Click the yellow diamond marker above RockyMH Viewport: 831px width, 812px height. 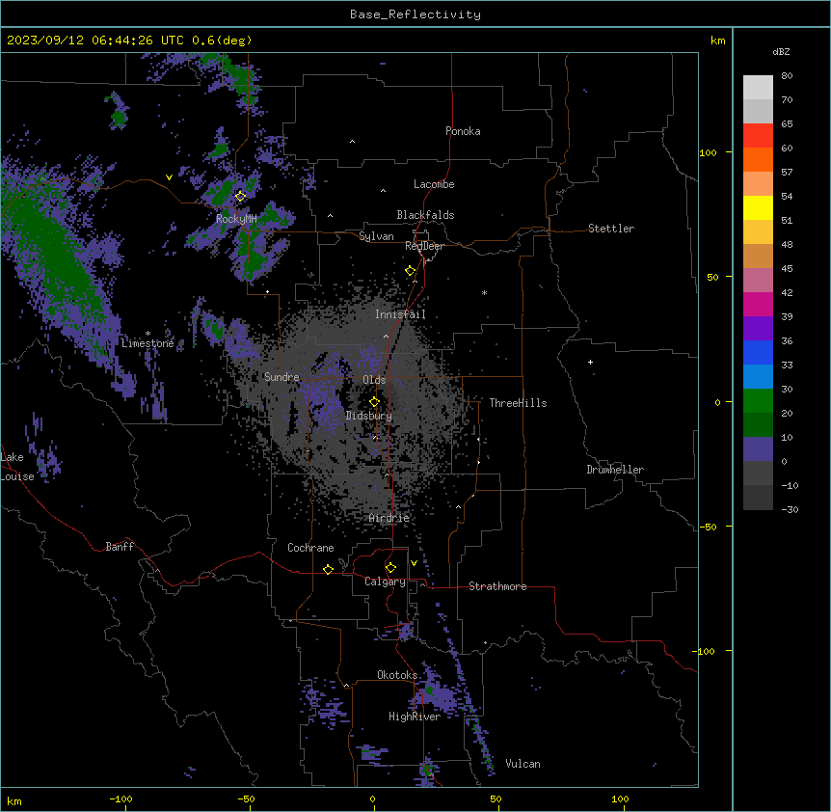241,196
